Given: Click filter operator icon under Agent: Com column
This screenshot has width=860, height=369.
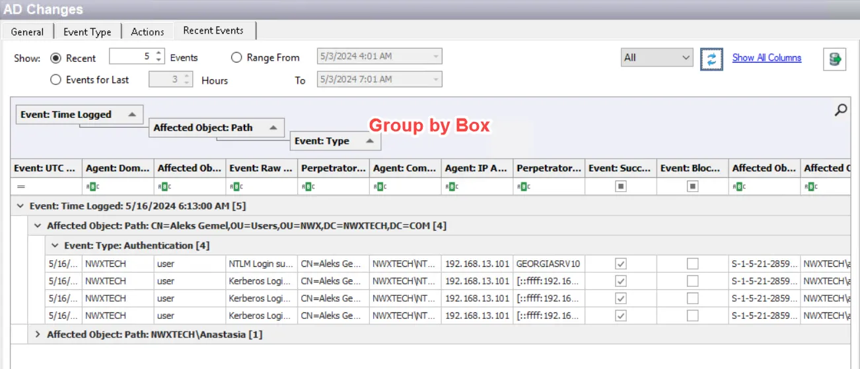Looking at the screenshot, I should (x=379, y=186).
